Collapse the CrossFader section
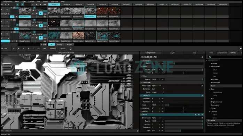Image resolution: width=243 pixels, height=136 pixels. tap(141, 83)
